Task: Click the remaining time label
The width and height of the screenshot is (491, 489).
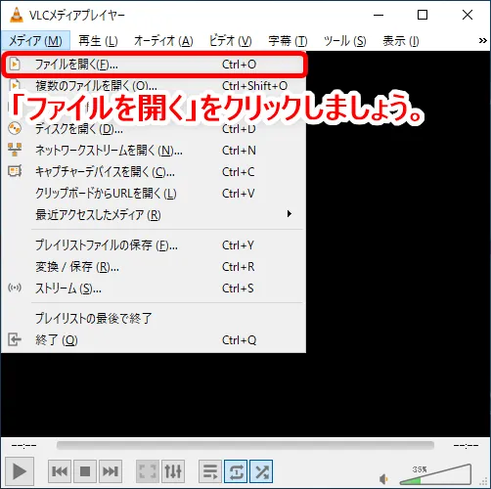Action: [467, 445]
